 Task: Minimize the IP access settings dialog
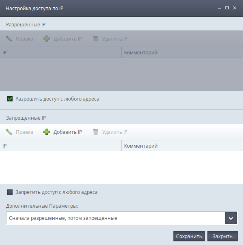point(219,8)
